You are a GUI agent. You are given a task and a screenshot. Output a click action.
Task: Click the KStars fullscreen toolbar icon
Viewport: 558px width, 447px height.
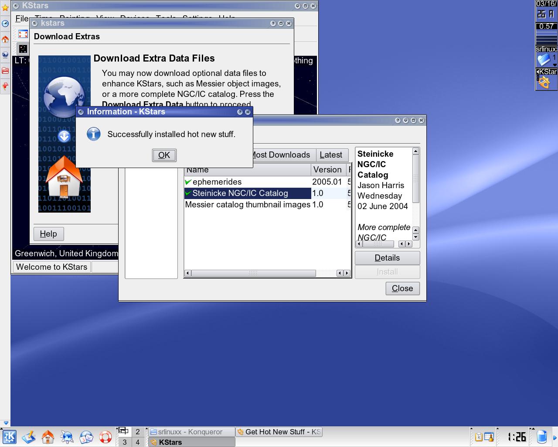(23, 34)
